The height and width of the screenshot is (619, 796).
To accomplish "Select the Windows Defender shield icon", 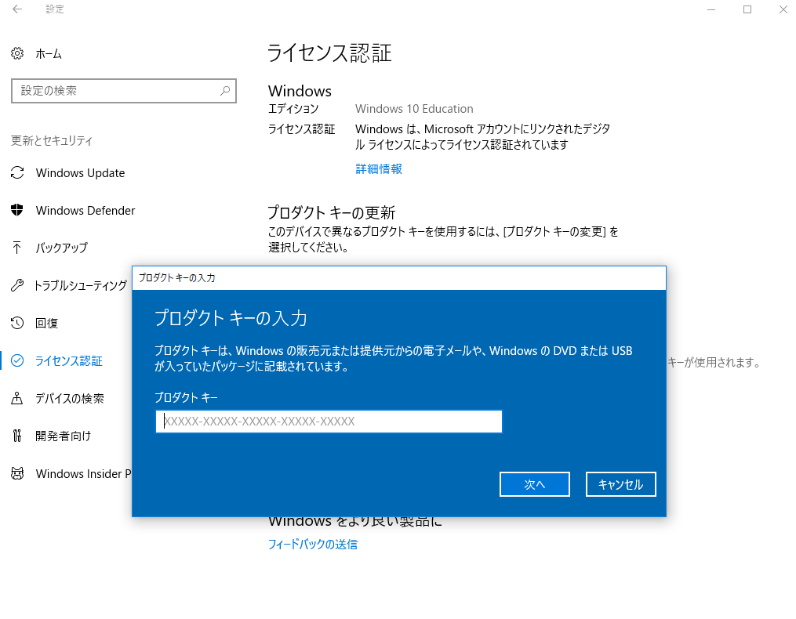I will click(17, 210).
